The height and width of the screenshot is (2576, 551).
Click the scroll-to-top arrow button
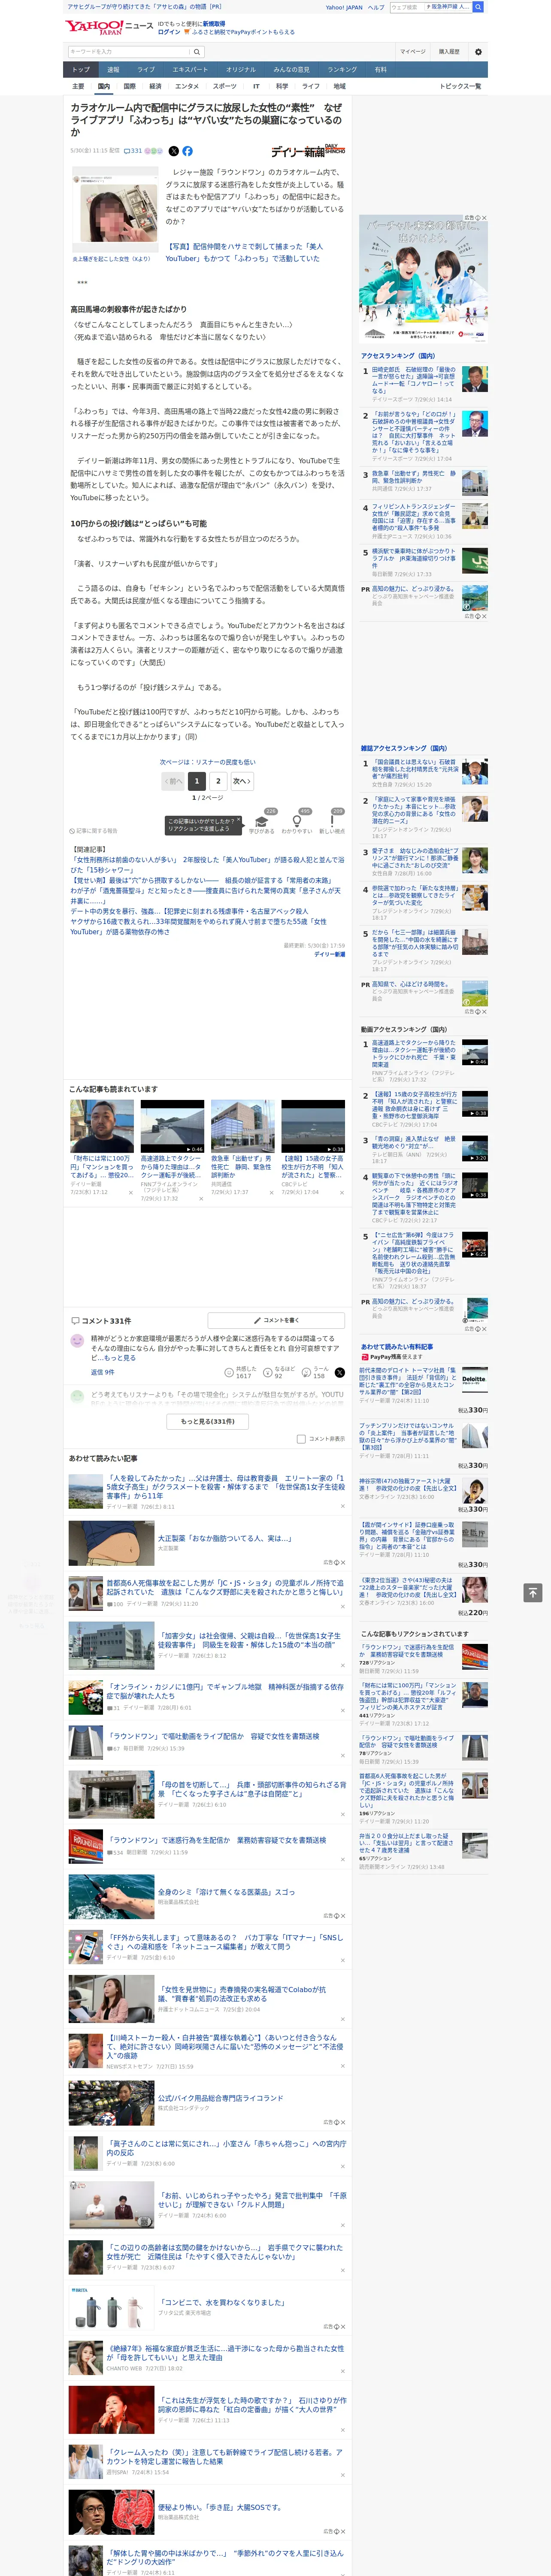tap(532, 1593)
